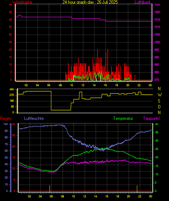Click the yellow marker near 06 on the bottom graph
This screenshot has height=201, width=169.
pos(50,189)
